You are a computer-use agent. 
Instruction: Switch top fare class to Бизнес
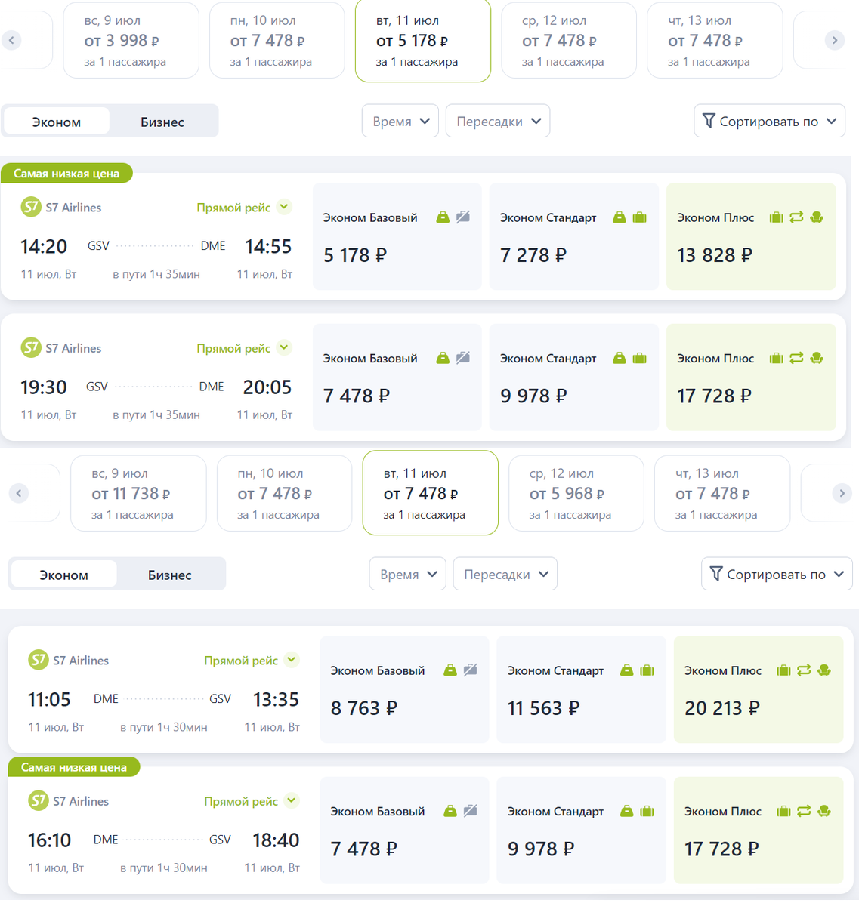pos(162,122)
